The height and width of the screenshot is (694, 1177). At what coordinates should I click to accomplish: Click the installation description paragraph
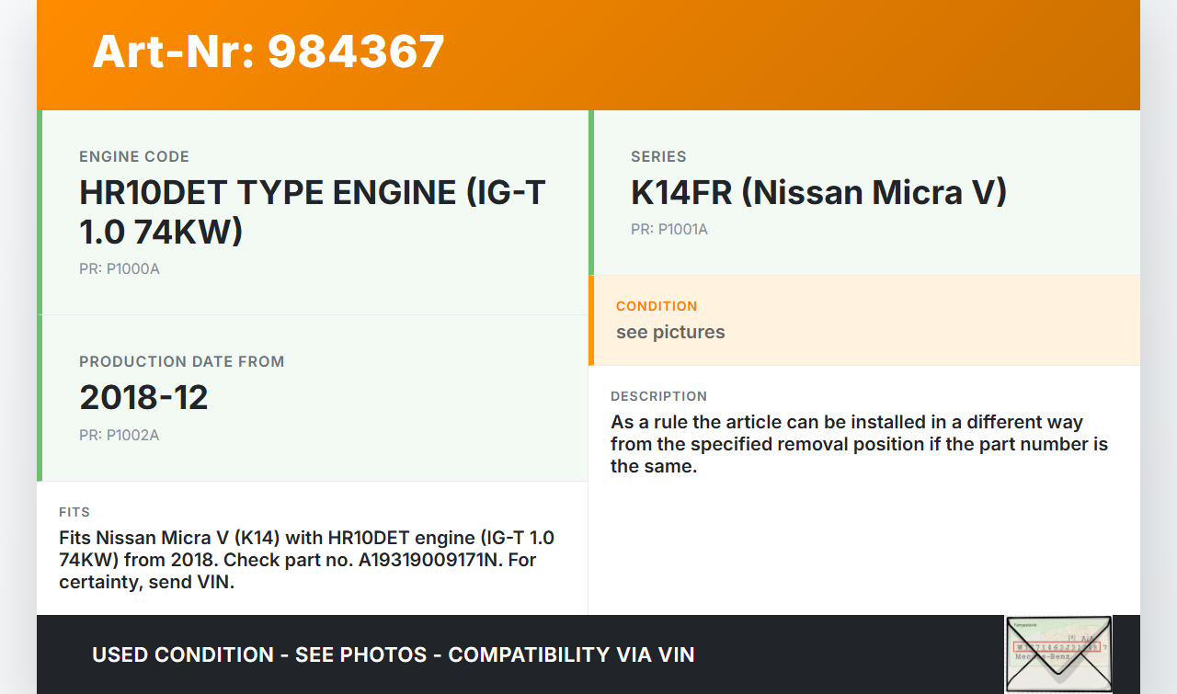[859, 444]
